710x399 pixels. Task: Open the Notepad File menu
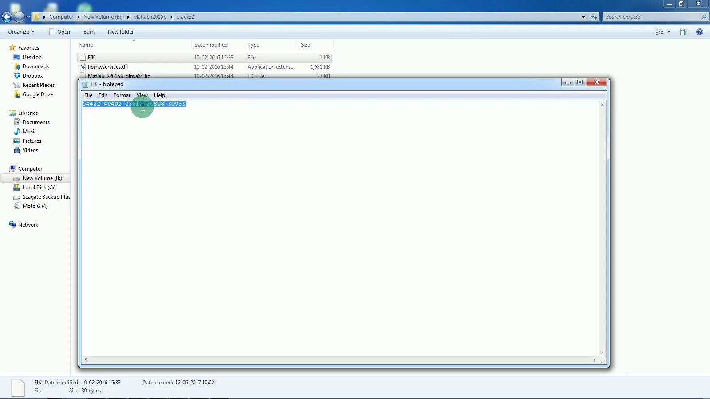[88, 95]
